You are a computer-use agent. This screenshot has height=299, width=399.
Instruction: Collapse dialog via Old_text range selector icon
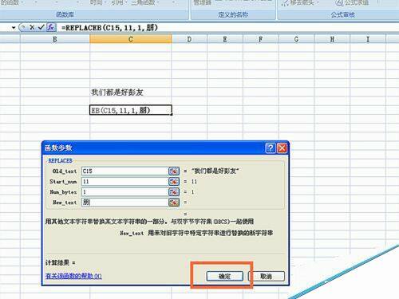click(x=174, y=171)
